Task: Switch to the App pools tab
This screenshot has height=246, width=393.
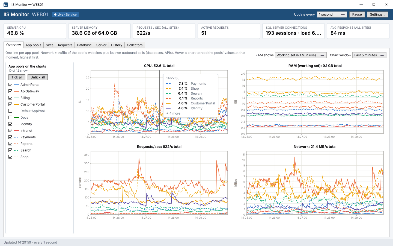Action: 33,45
